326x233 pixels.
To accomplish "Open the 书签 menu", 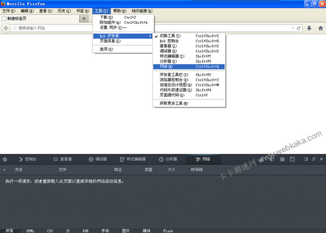I will (83, 11).
